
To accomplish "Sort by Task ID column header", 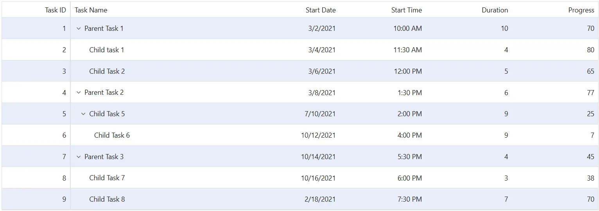I will coord(36,10).
